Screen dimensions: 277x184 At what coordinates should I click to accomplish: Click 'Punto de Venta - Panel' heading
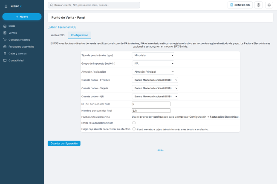pos(68,17)
